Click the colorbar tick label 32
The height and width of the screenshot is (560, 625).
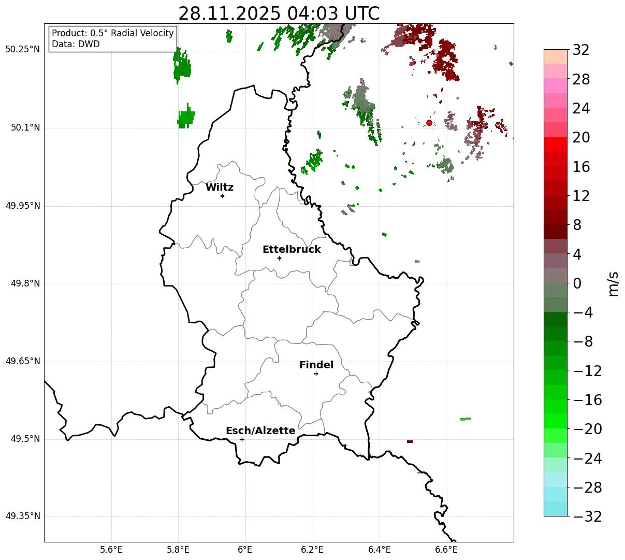(x=581, y=50)
